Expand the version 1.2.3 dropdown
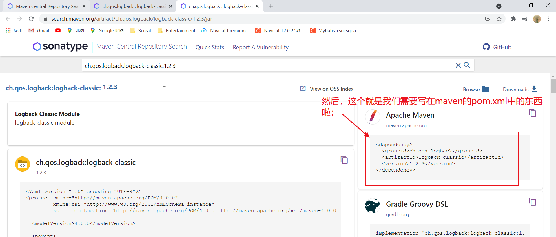 point(135,87)
